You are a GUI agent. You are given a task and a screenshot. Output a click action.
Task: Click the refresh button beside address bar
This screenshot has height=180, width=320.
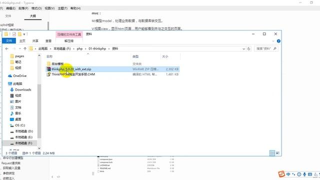(x=248, y=49)
